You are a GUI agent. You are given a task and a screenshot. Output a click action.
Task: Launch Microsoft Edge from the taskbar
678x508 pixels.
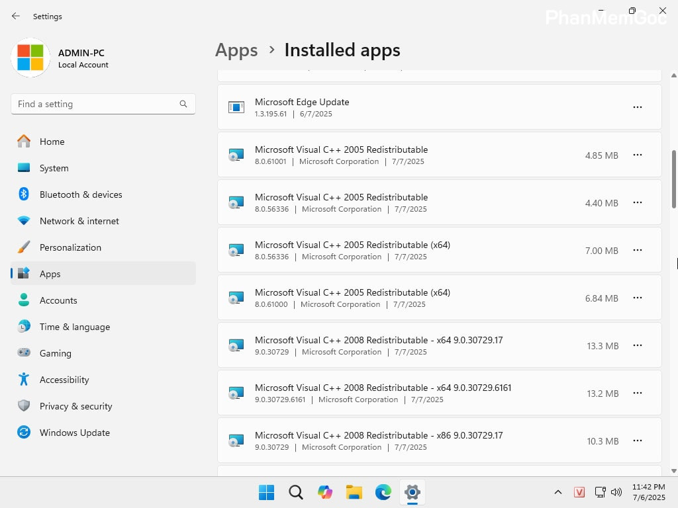383,492
